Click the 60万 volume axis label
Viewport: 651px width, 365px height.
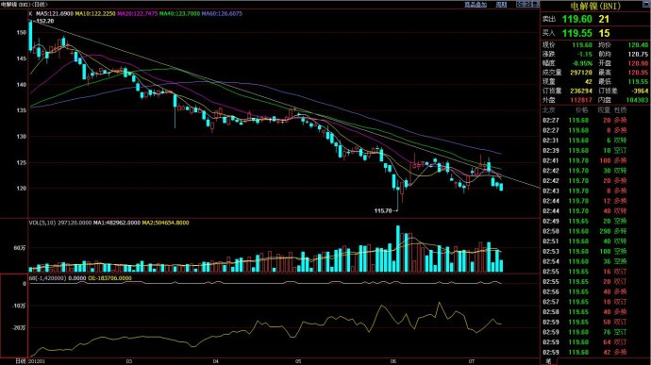[20, 248]
